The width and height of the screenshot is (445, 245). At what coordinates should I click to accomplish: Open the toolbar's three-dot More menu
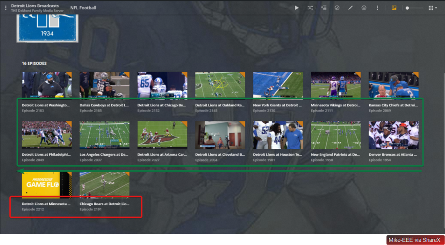[x=377, y=8]
